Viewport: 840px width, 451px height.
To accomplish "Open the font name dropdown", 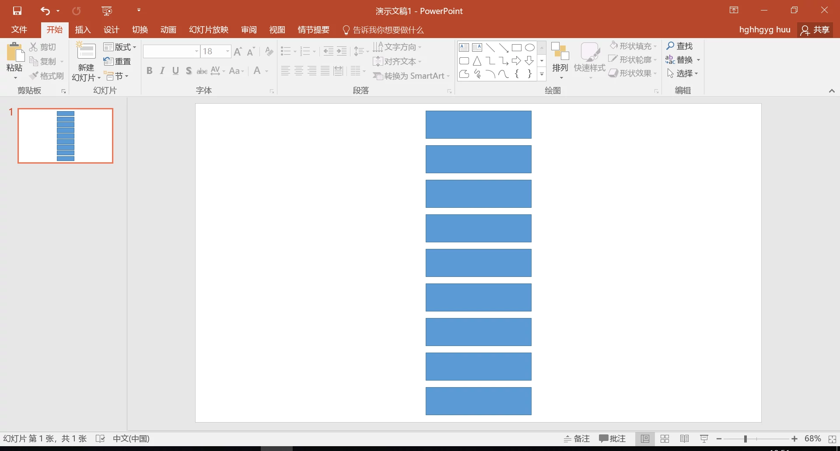I will click(196, 52).
